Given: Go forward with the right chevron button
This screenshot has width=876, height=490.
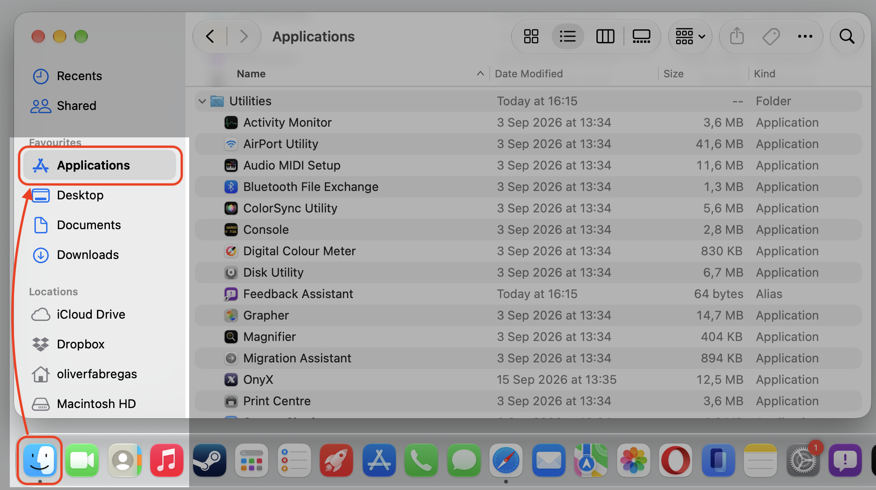Looking at the screenshot, I should pos(244,36).
